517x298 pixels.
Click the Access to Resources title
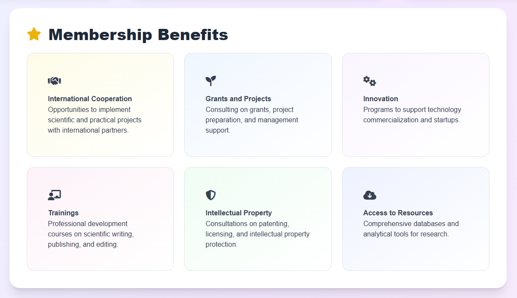pyautogui.click(x=398, y=213)
